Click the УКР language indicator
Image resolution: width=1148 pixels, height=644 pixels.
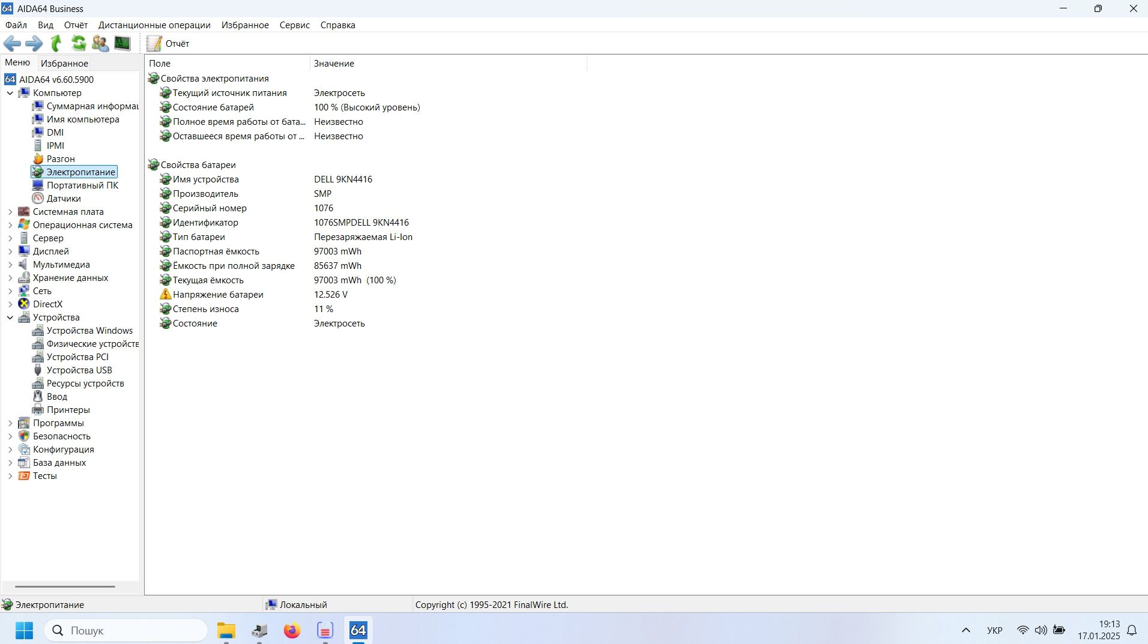995,630
